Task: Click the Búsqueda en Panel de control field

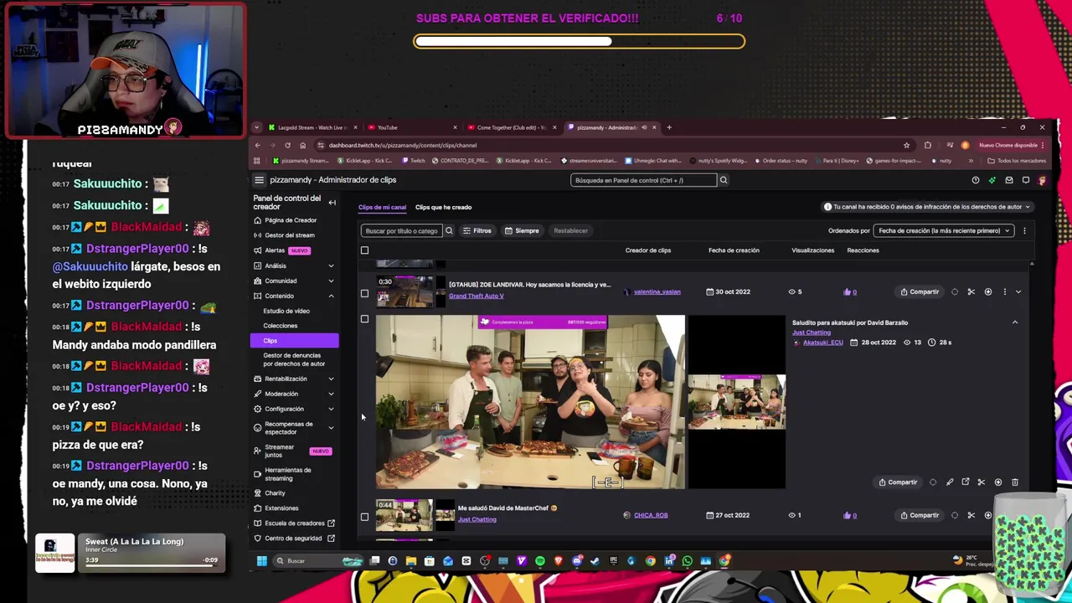Action: point(643,180)
